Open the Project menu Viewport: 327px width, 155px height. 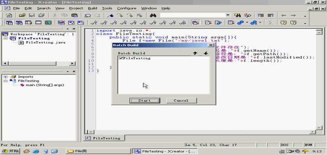pos(76,8)
